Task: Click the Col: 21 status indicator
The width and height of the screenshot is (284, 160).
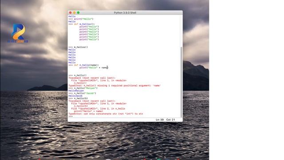Action: [170, 120]
